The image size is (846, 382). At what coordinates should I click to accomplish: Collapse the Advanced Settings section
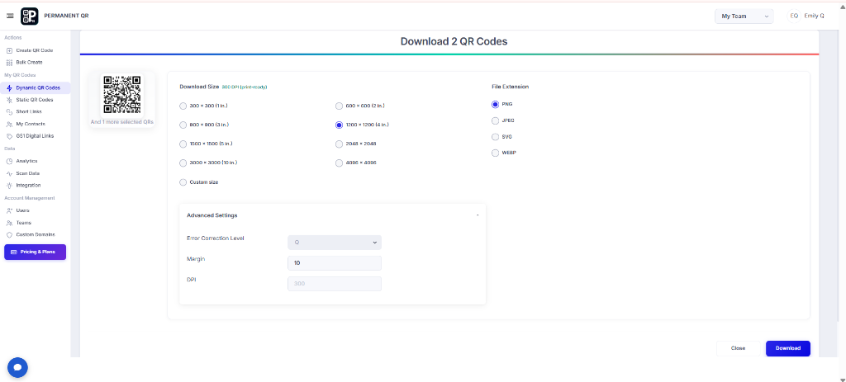click(x=478, y=215)
